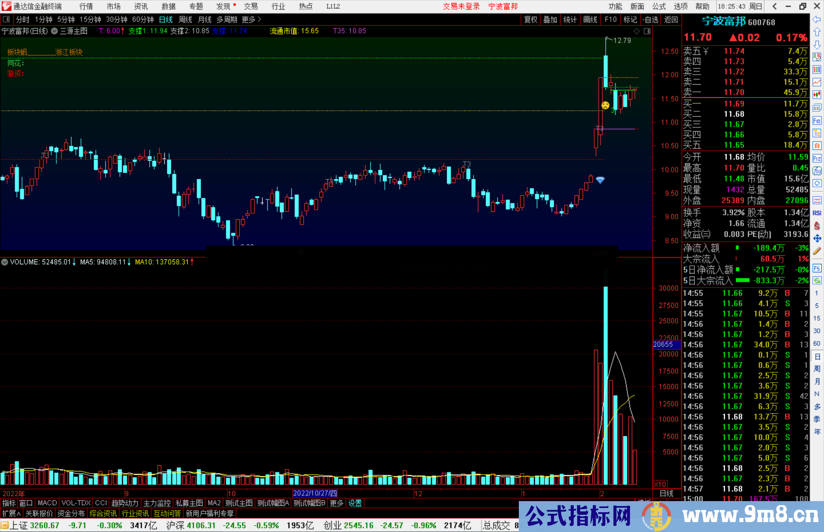Open the F10 company info sidebar icon
Screen dimensions: 824x532
tap(817, 121)
